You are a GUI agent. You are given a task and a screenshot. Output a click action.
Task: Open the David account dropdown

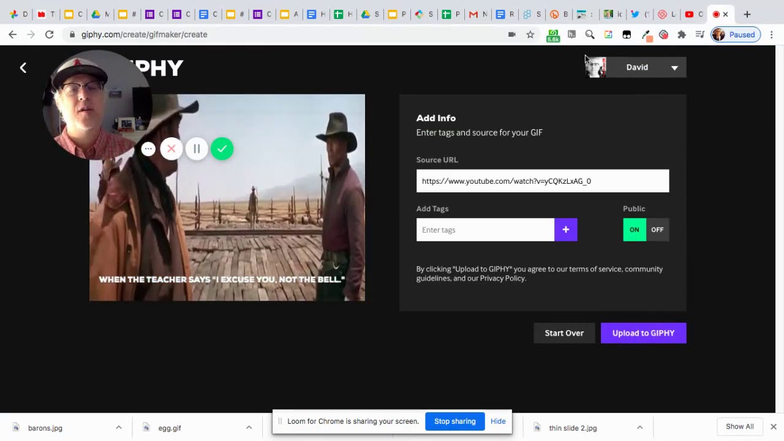tap(636, 67)
